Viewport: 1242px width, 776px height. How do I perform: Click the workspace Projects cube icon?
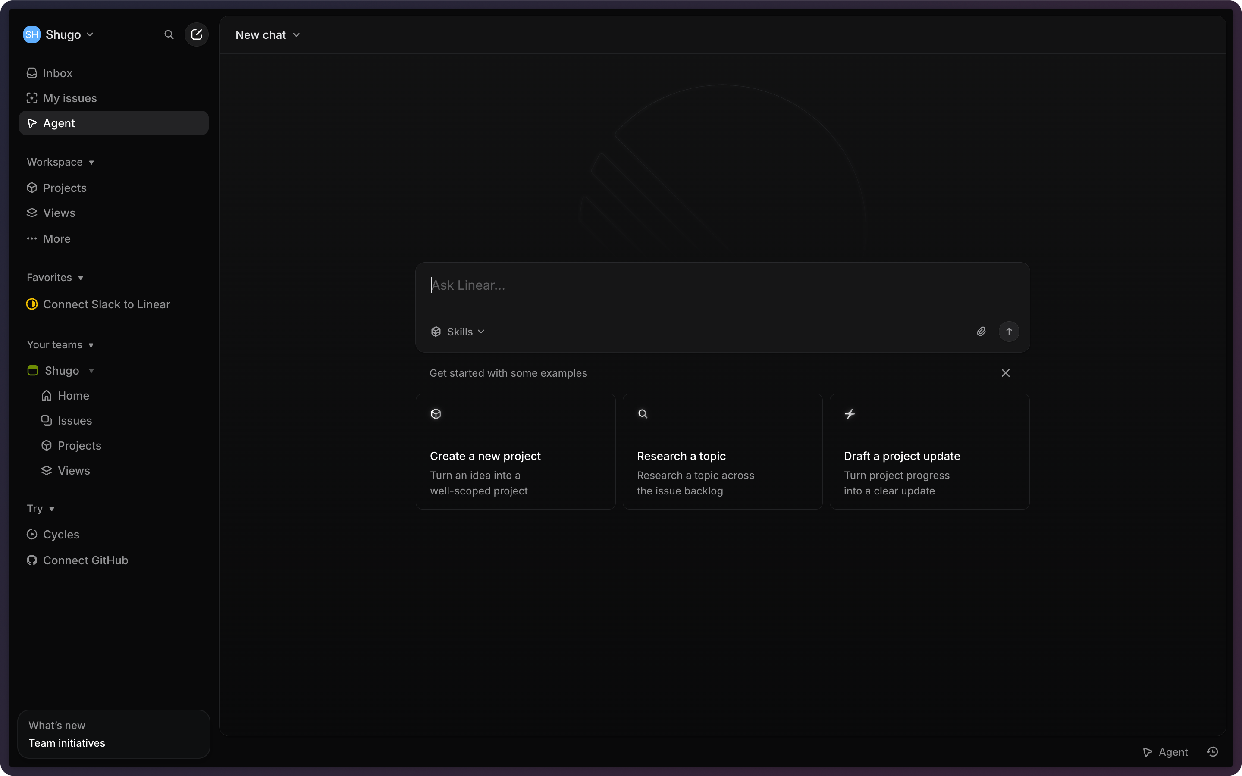(x=32, y=188)
